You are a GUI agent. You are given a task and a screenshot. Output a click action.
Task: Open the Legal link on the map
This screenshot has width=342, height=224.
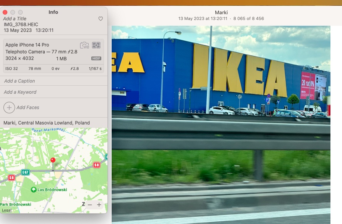[7, 210]
